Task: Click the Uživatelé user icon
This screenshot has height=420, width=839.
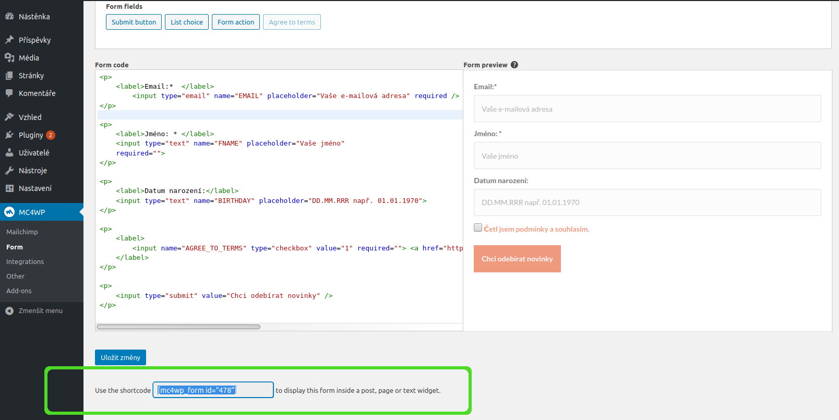Action: (x=9, y=152)
